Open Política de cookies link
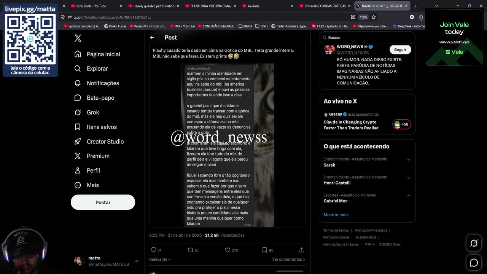This screenshot has width=487, height=274. [336, 237]
